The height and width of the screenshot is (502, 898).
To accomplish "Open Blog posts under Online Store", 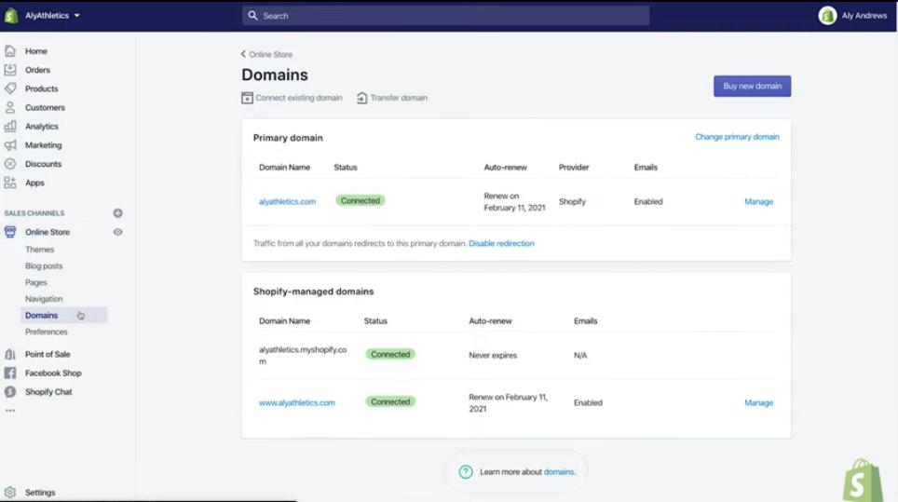I will tap(44, 266).
